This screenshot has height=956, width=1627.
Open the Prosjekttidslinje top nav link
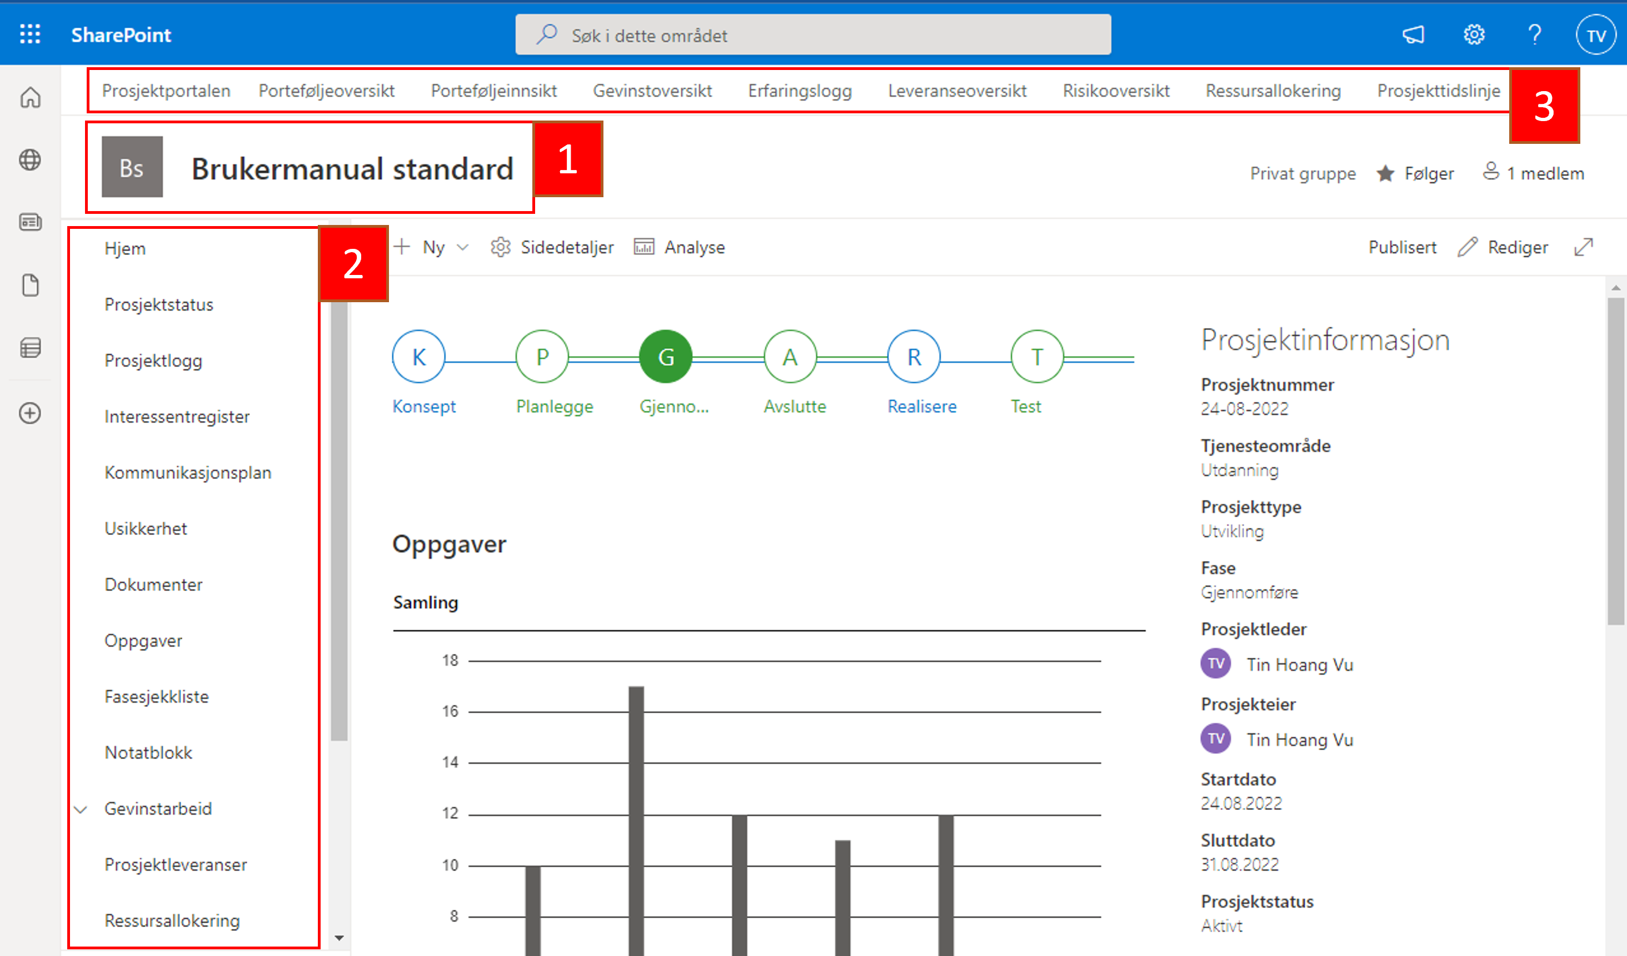click(x=1439, y=91)
